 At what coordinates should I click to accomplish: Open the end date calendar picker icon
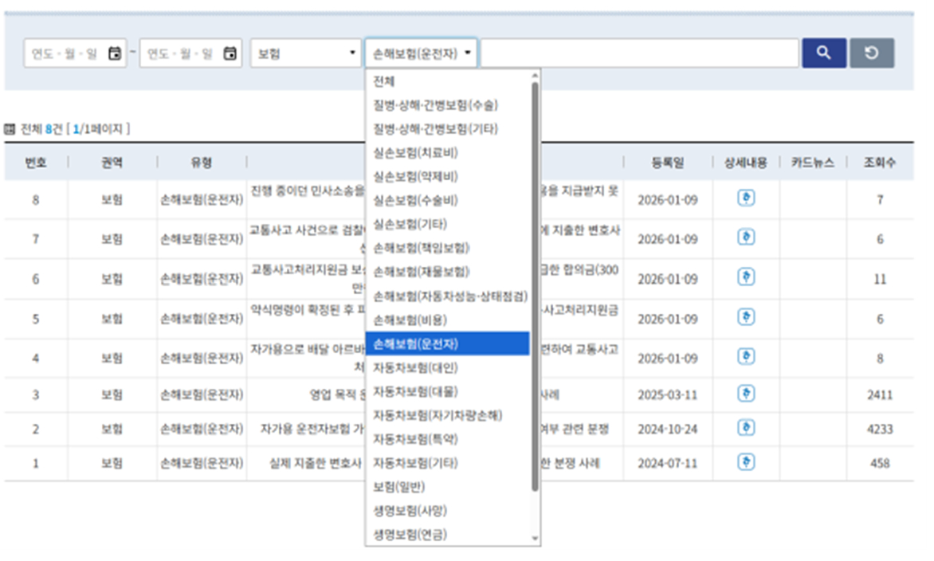(230, 53)
